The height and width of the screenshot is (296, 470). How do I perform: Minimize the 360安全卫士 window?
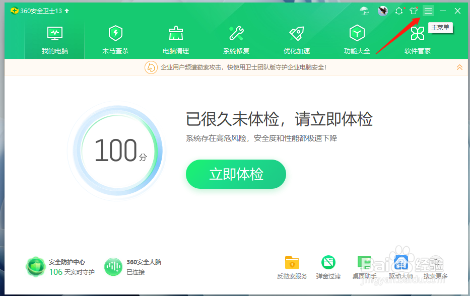point(443,11)
